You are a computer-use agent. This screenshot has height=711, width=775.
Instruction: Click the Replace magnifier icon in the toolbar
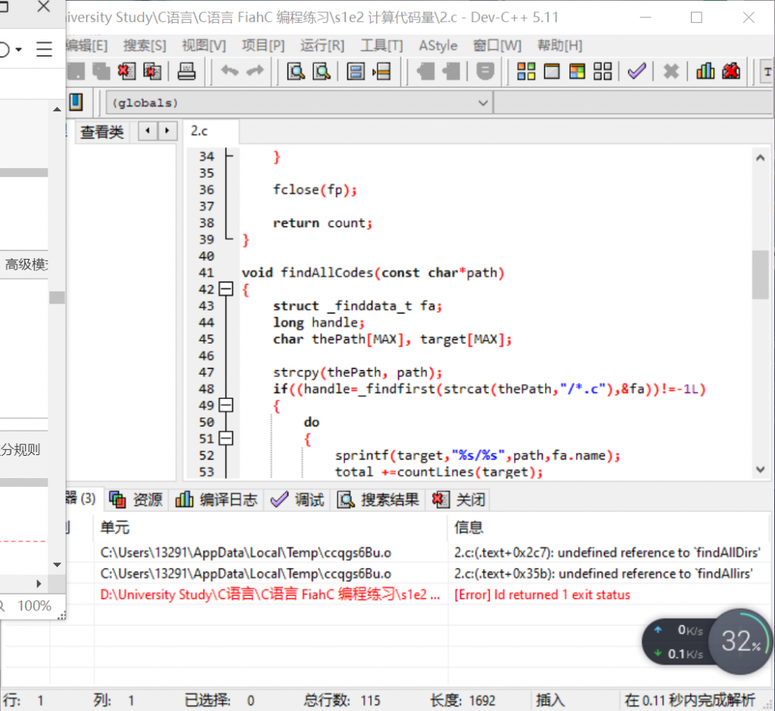coord(322,72)
